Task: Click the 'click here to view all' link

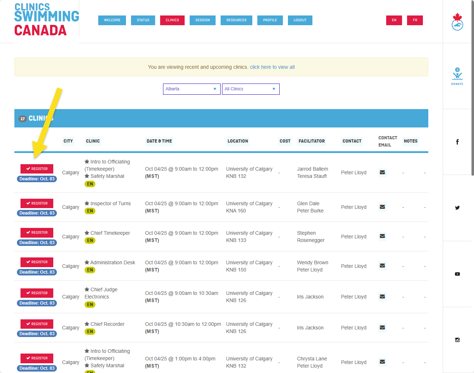Action: [x=272, y=67]
